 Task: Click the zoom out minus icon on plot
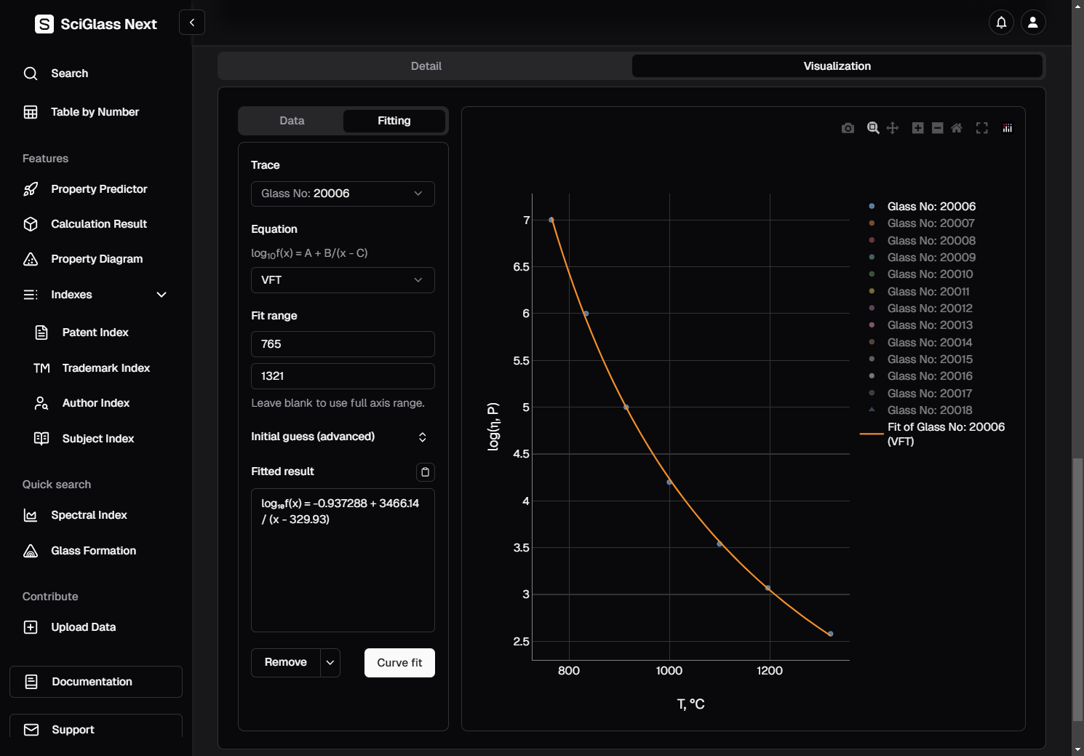938,128
